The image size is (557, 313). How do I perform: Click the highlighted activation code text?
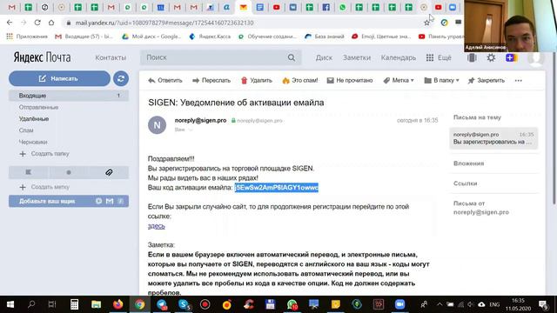[x=277, y=188]
